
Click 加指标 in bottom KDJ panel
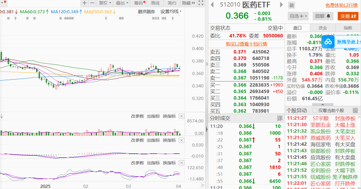[x=153, y=163]
